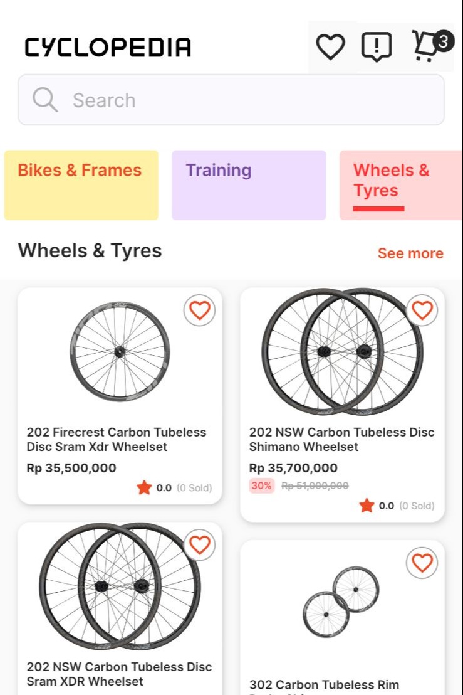Go to home via Cyclopedia logo
This screenshot has width=463, height=695.
click(108, 47)
